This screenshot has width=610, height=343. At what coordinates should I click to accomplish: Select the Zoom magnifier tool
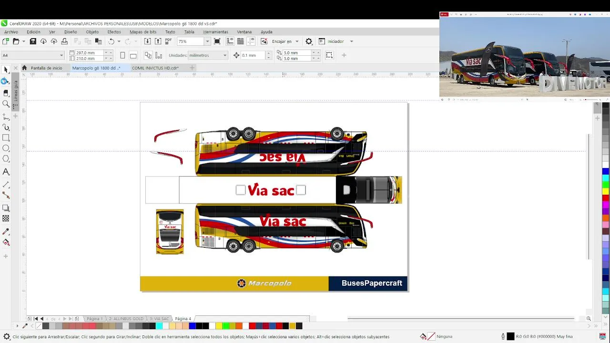6,104
